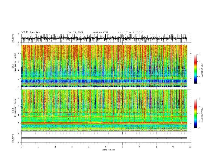
Task: Click the ch.1 "Frequency (kHz)" axis title
Action: [15, 63]
